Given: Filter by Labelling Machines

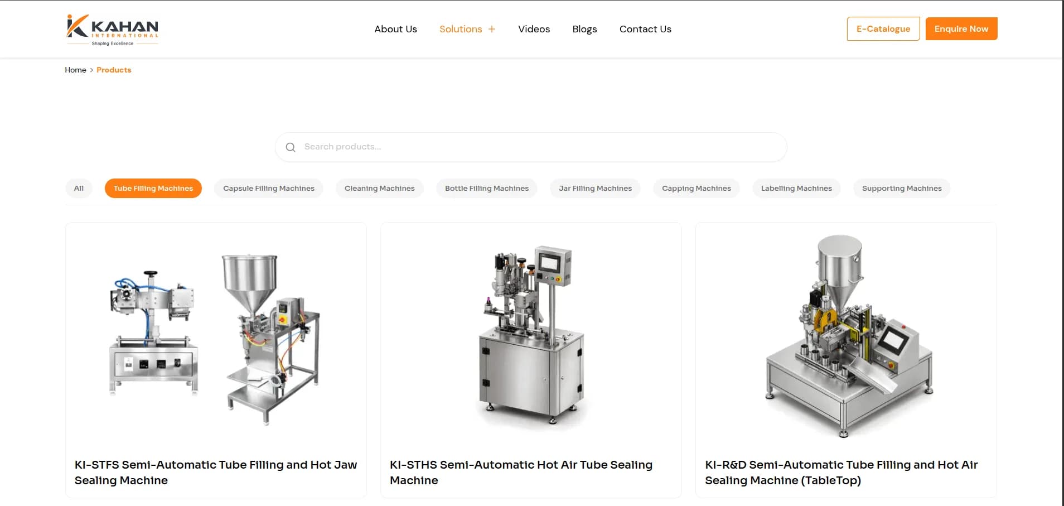Looking at the screenshot, I should pos(796,189).
